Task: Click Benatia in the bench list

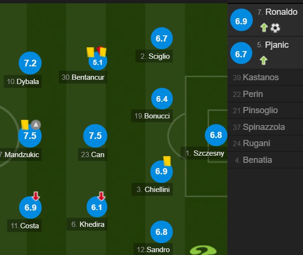Action: (x=257, y=160)
